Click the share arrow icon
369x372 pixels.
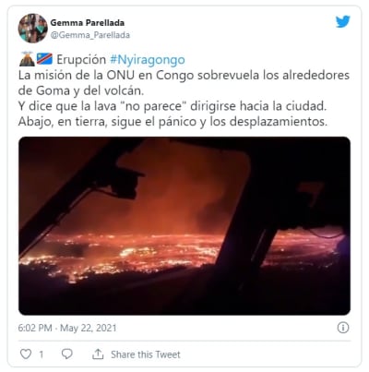click(98, 354)
